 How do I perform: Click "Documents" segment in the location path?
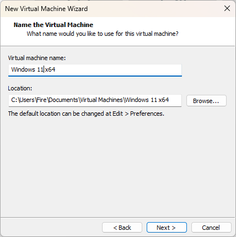coord(63,100)
